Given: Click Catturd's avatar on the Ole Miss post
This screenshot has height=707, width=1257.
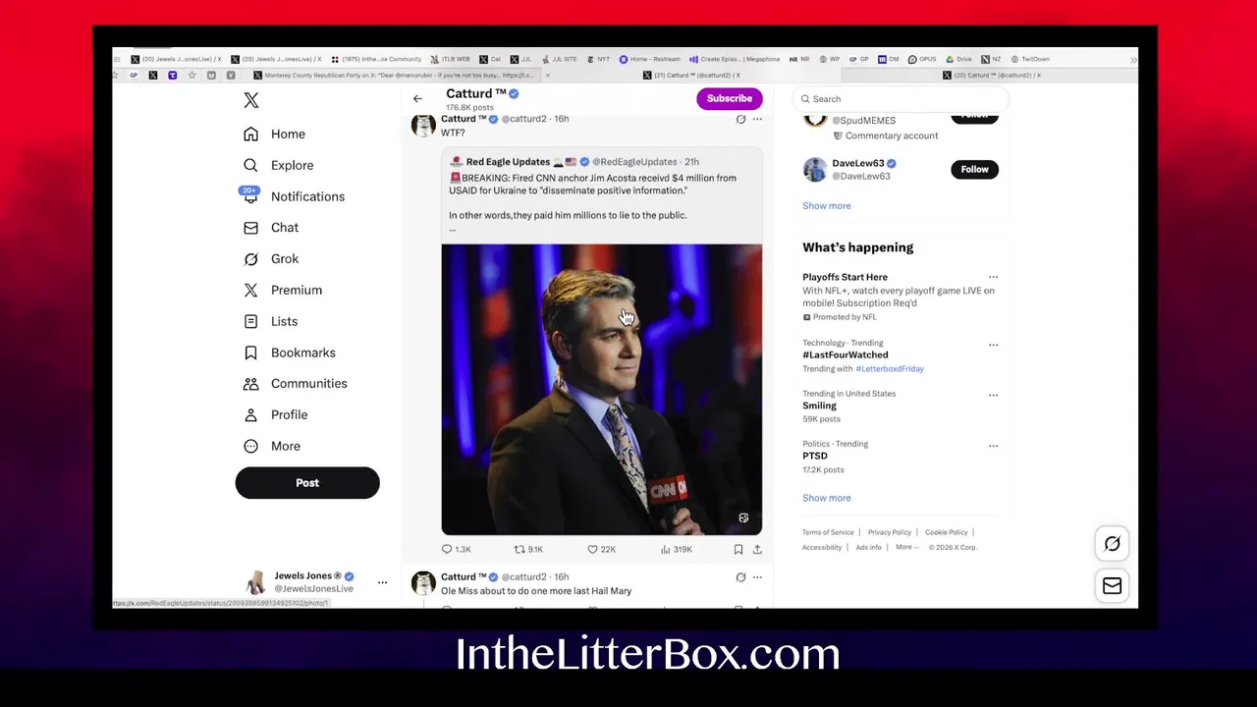Looking at the screenshot, I should [423, 583].
